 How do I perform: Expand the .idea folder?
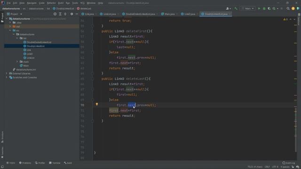pos(10,23)
